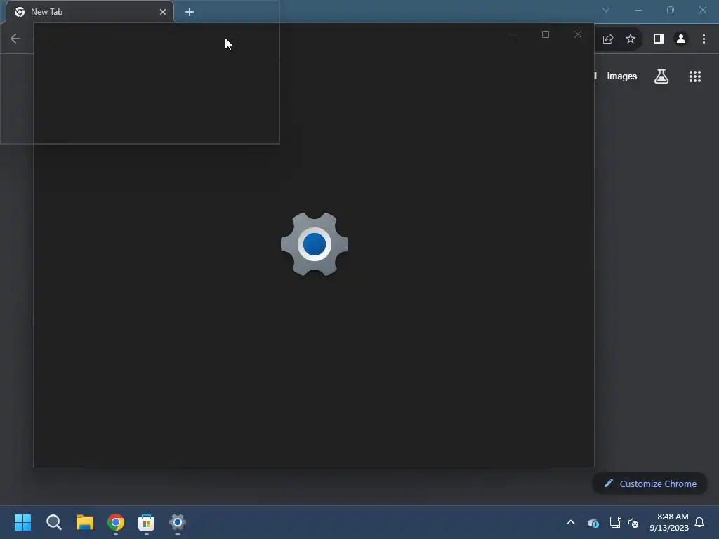Open clock showing 8:48 AM
Viewport: 719px width, 539px height.
coord(669,522)
